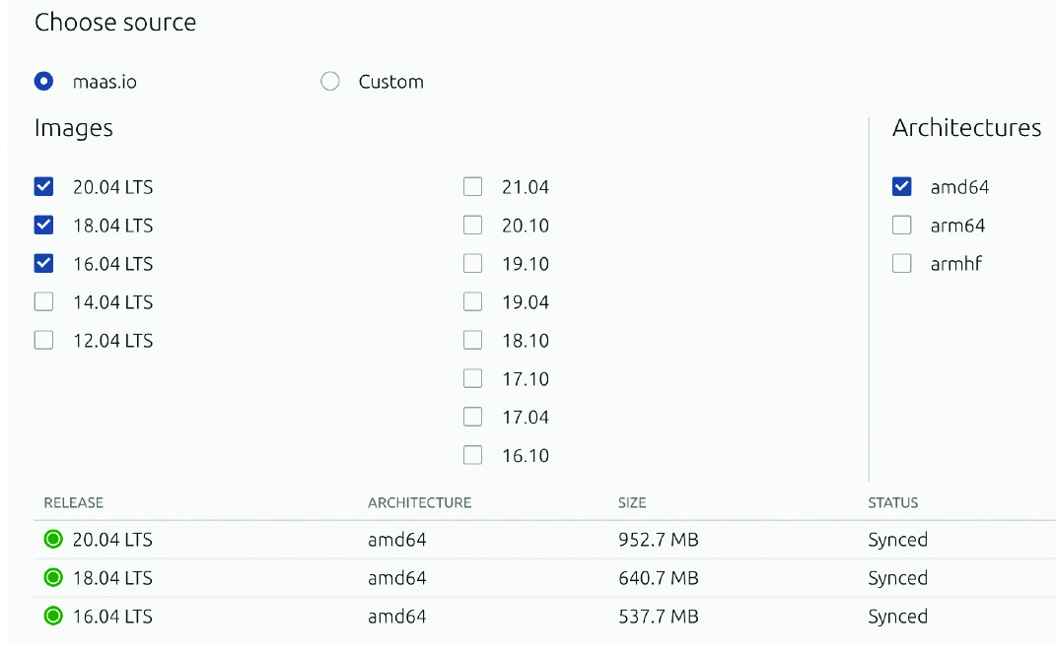The image size is (1056, 653).
Task: Check the 19.04 image option
Action: 473,302
